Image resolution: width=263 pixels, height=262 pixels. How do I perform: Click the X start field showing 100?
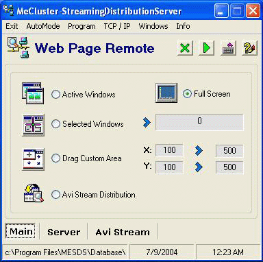coord(169,150)
